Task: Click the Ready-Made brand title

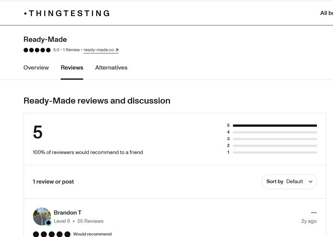Action: click(45, 39)
